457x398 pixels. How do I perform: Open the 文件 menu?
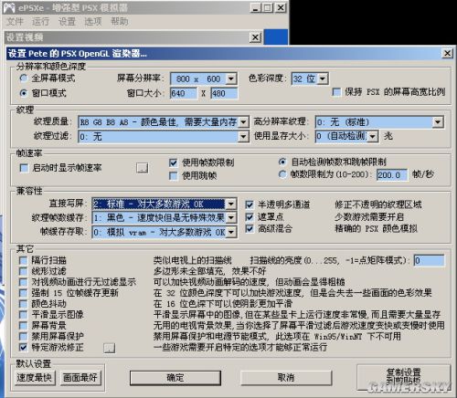(15, 21)
